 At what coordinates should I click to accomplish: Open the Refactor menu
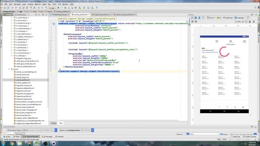38,4
